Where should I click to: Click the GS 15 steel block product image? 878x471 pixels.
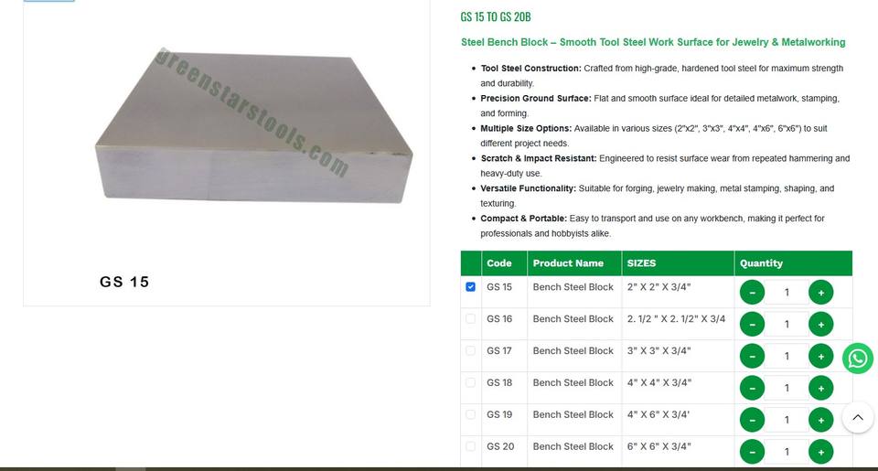254,126
